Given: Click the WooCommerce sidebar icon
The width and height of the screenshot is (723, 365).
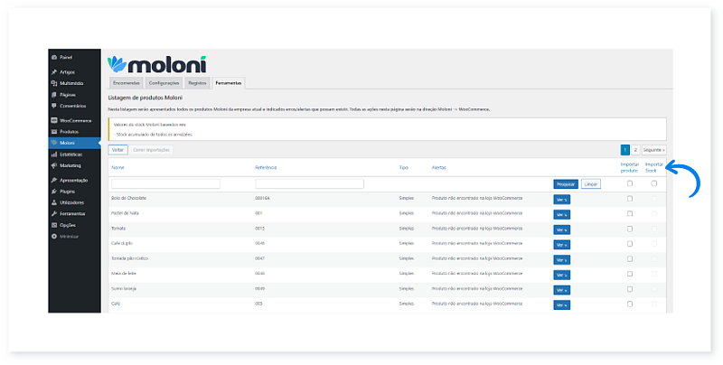Looking at the screenshot, I should (x=54, y=121).
